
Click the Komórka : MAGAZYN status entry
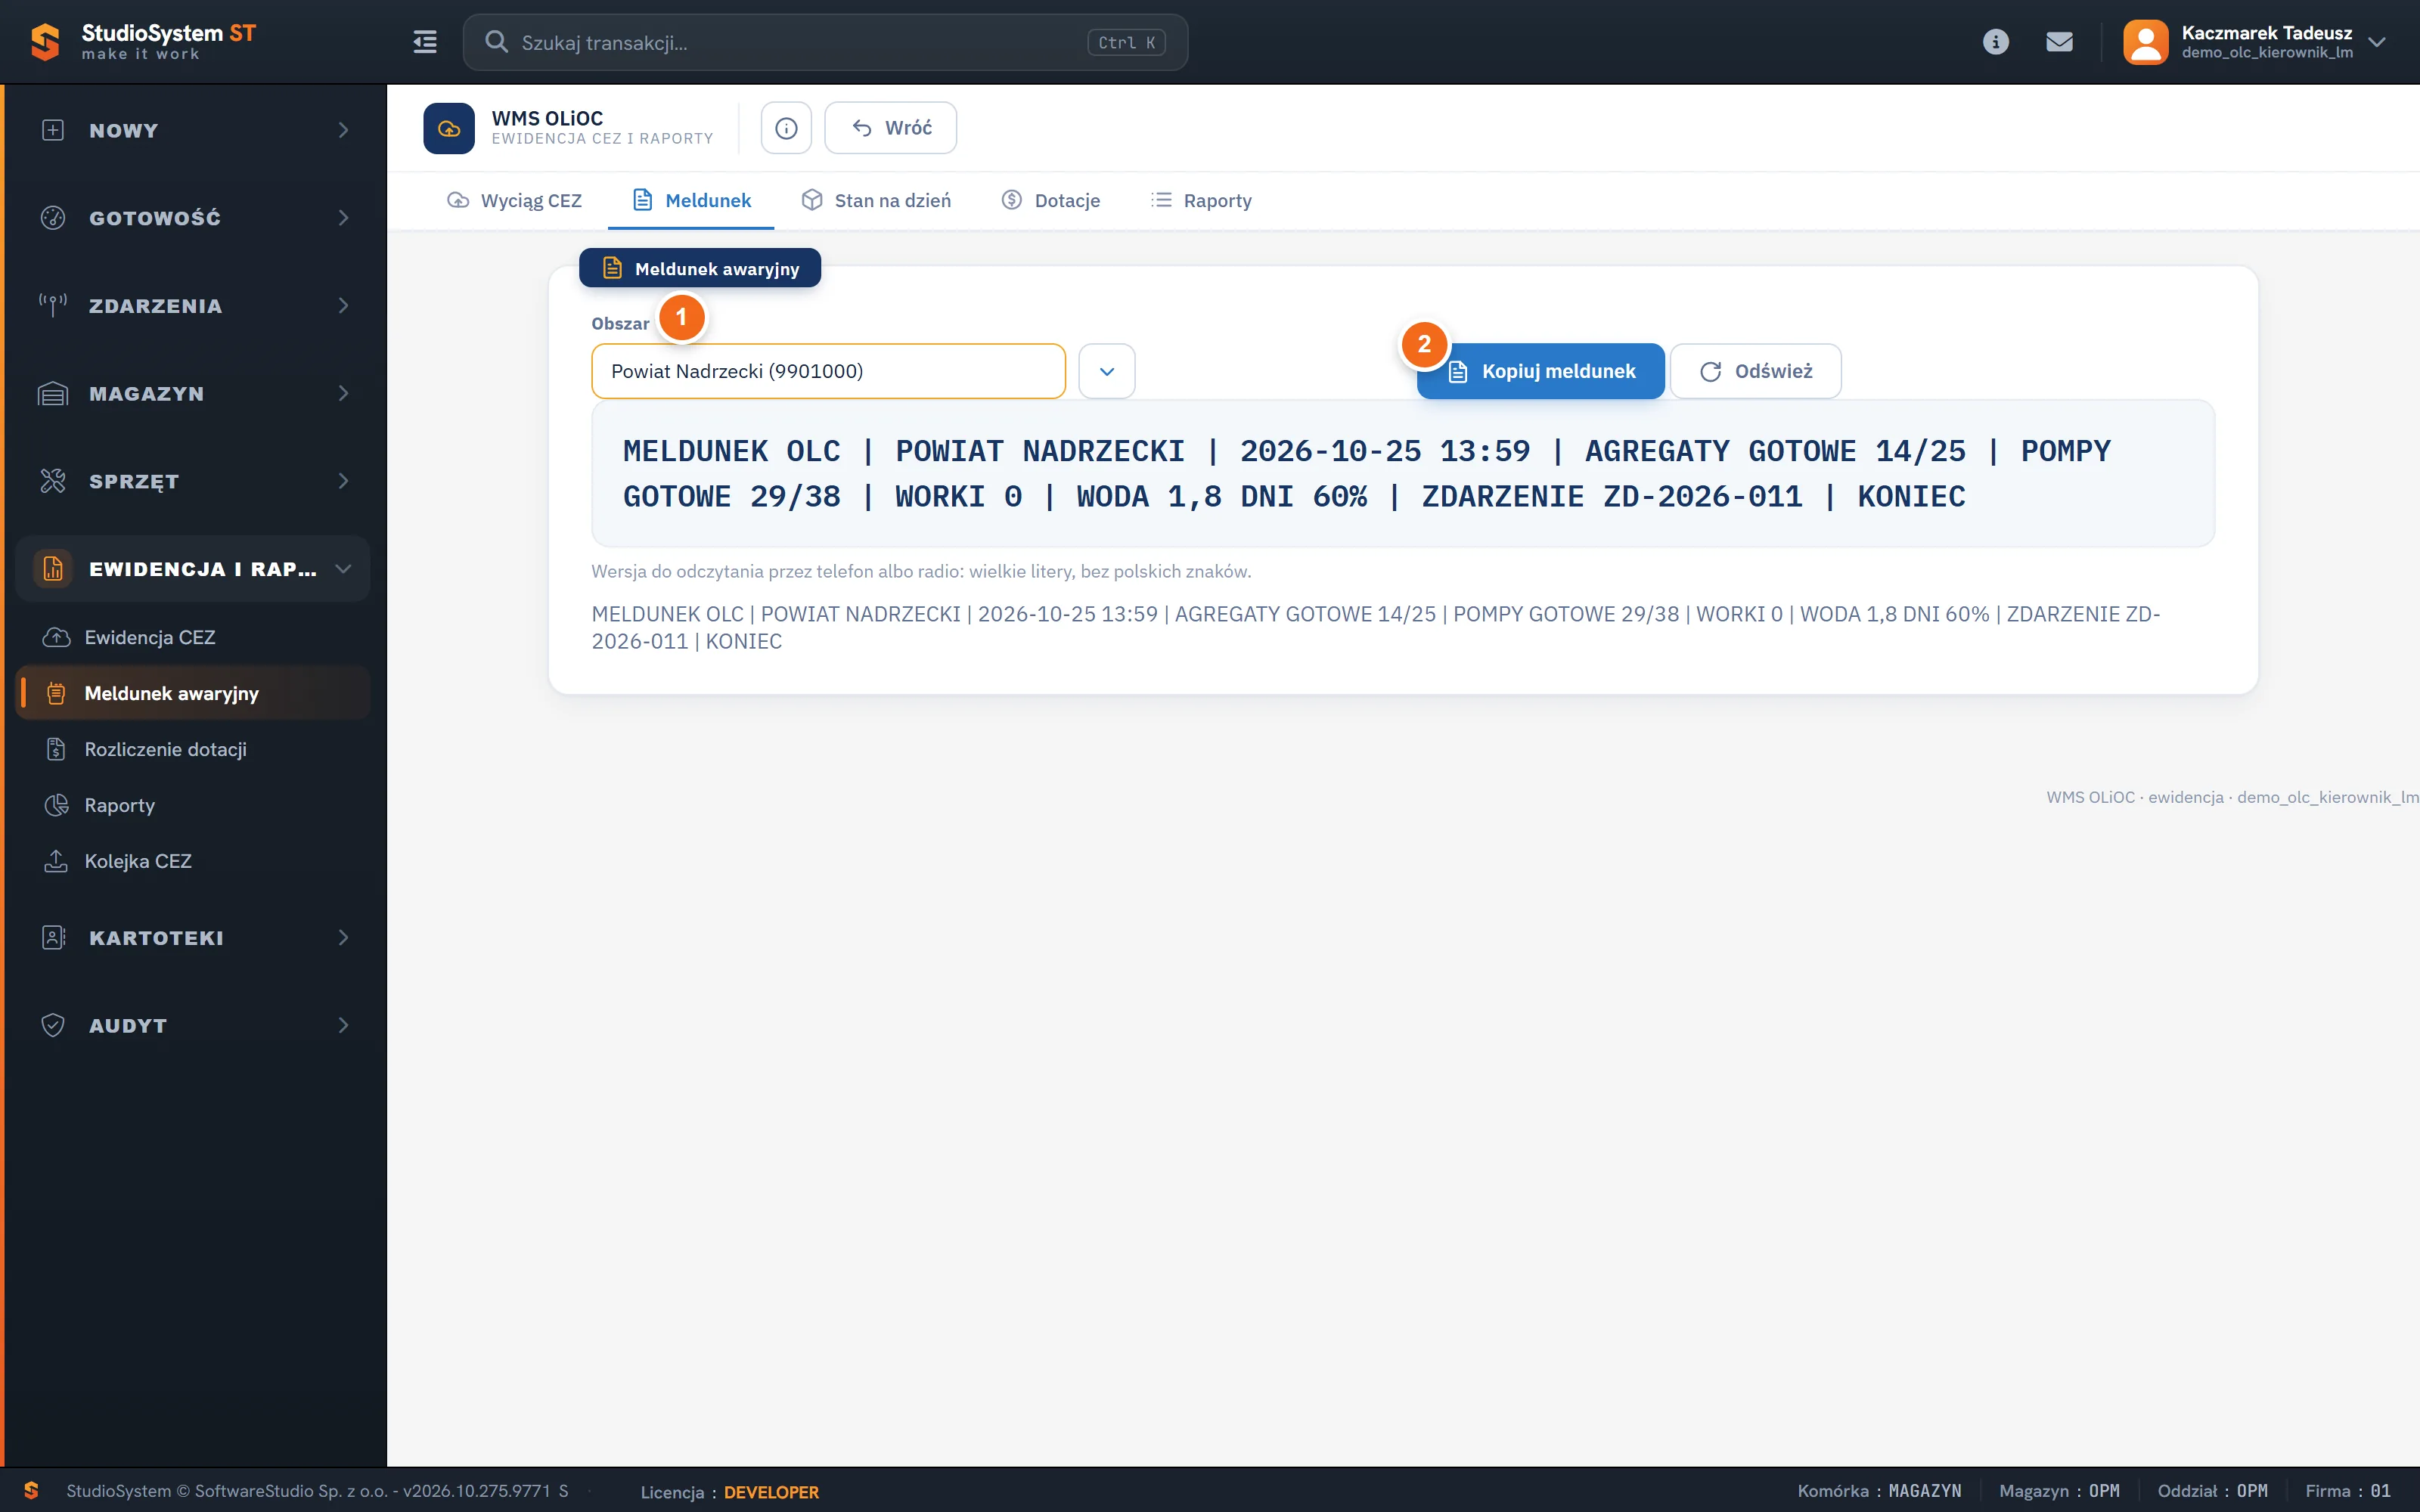tap(1879, 1491)
